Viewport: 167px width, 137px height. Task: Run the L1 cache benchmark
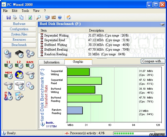coord(8,64)
